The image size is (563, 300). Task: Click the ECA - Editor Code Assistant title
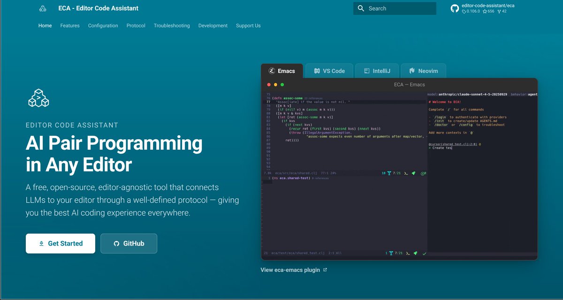(x=99, y=8)
